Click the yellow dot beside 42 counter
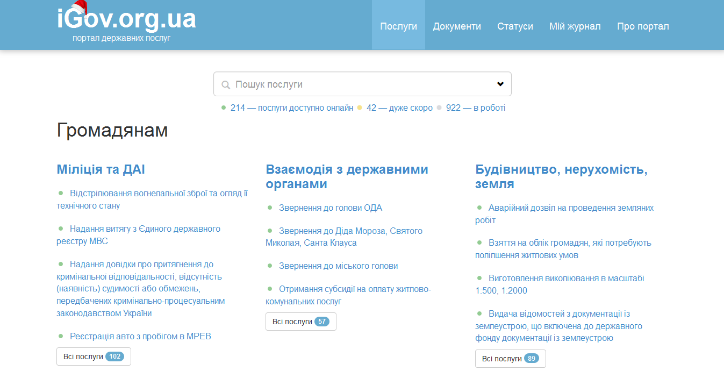 (x=359, y=108)
